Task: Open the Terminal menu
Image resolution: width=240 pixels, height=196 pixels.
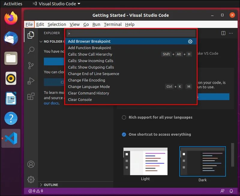Action: (x=113, y=24)
